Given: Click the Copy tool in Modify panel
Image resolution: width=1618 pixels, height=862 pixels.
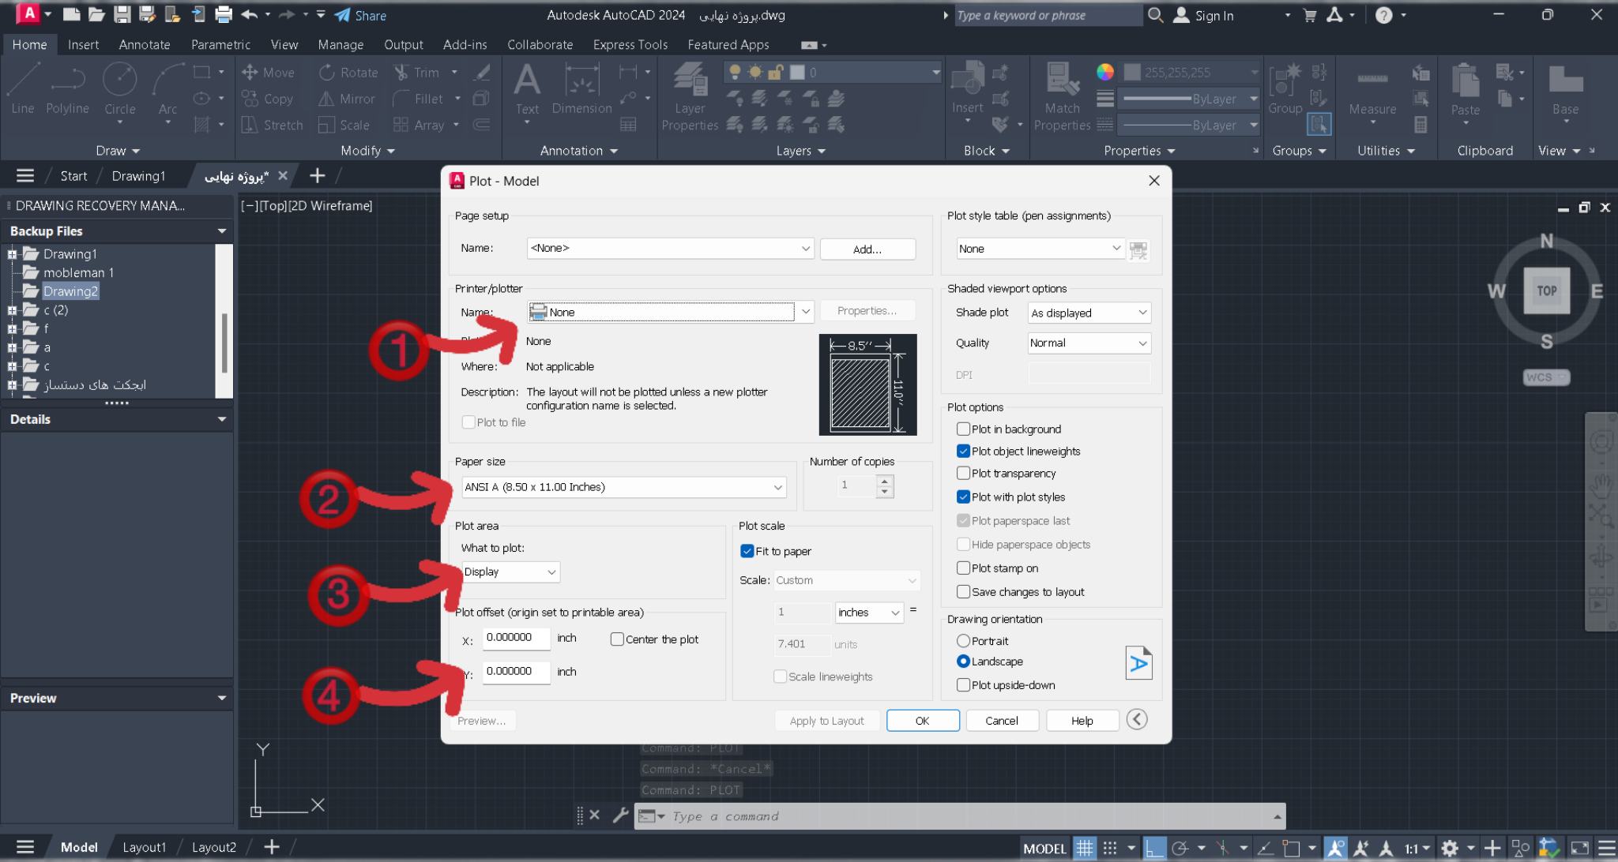Looking at the screenshot, I should click(269, 99).
